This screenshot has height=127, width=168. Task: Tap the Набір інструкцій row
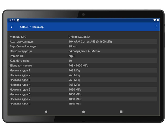(83, 51)
